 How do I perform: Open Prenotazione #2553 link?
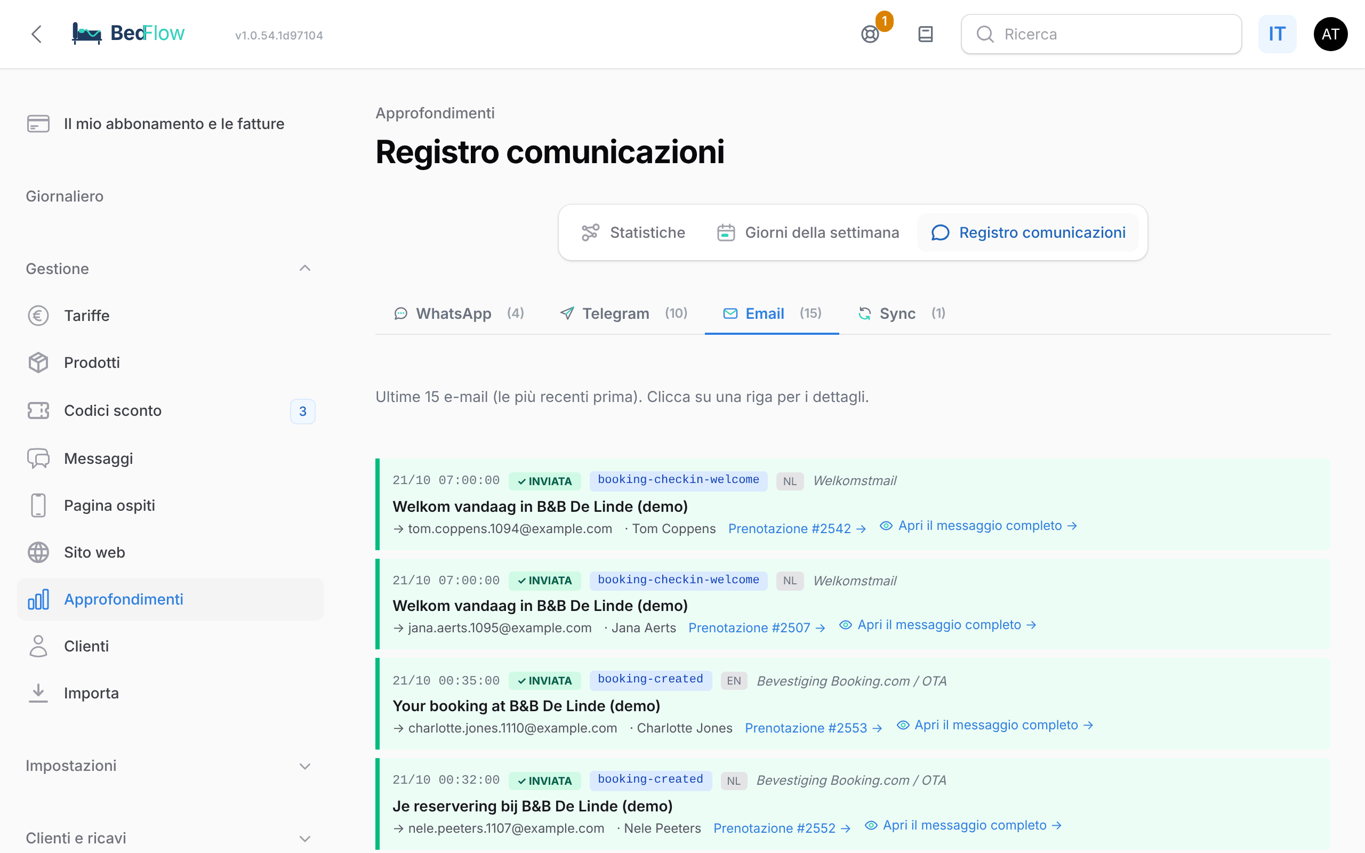(813, 728)
